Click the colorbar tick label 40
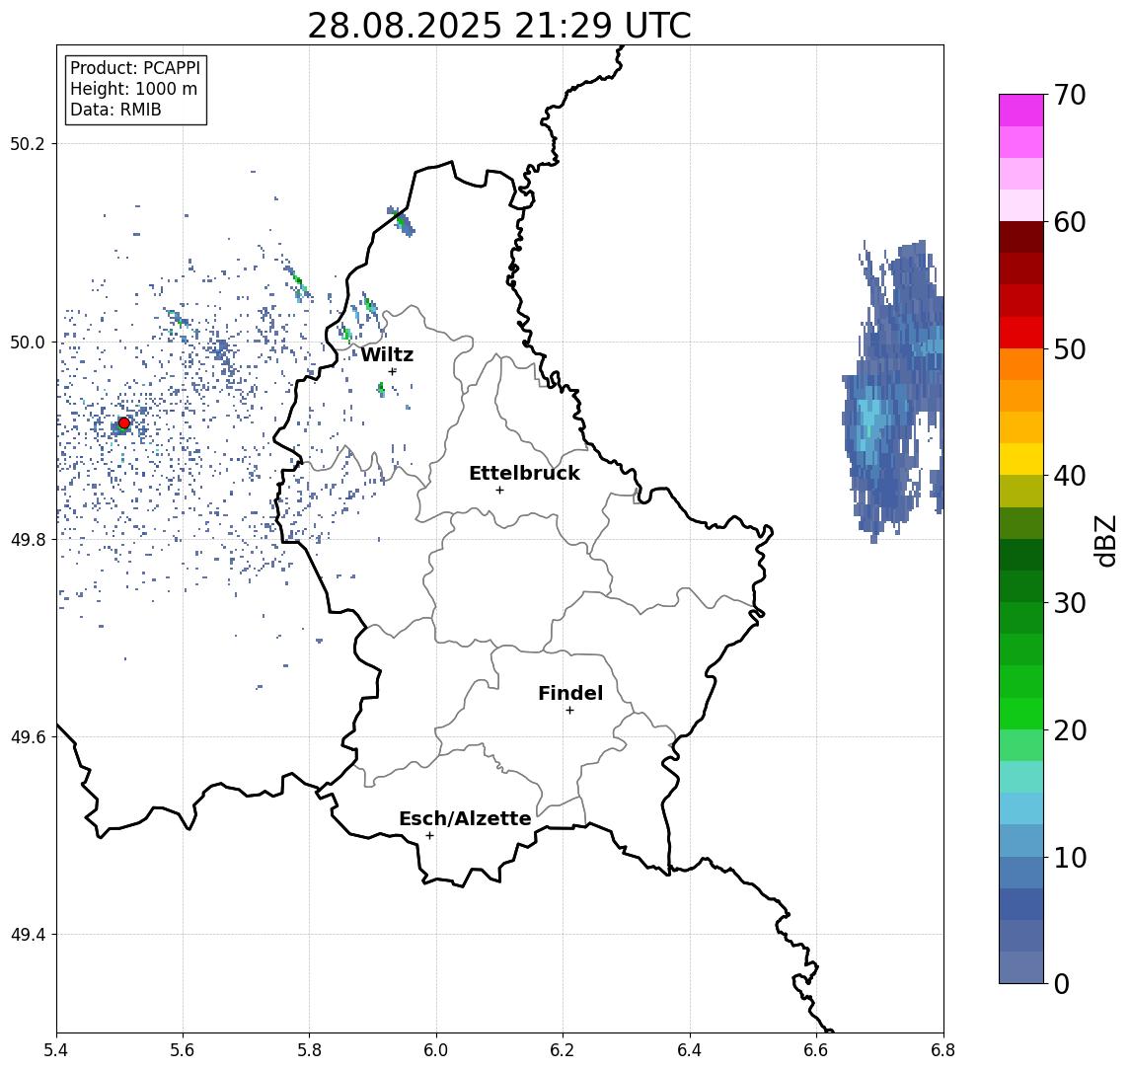Viewport: 1130px width, 1070px height. coord(1070,476)
